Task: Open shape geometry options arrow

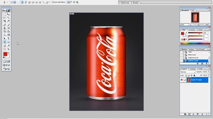Action: point(50,2)
